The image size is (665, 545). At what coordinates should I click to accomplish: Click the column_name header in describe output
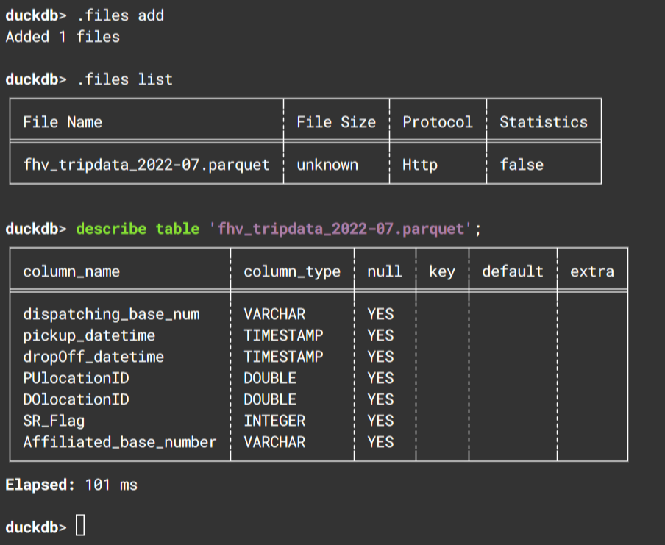pyautogui.click(x=71, y=271)
